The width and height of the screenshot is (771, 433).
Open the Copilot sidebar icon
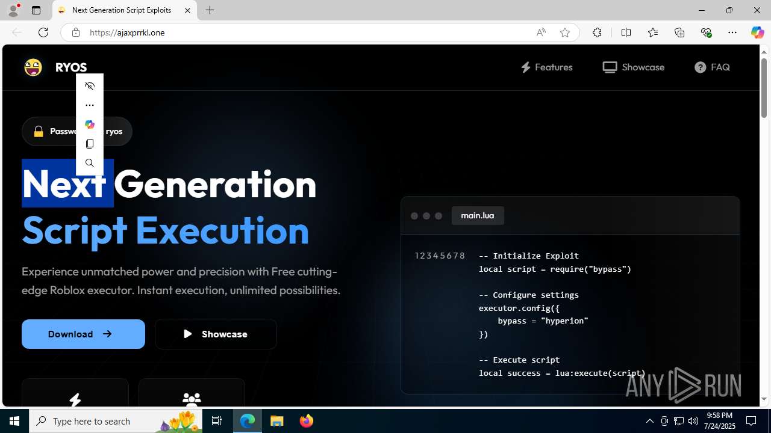757,32
